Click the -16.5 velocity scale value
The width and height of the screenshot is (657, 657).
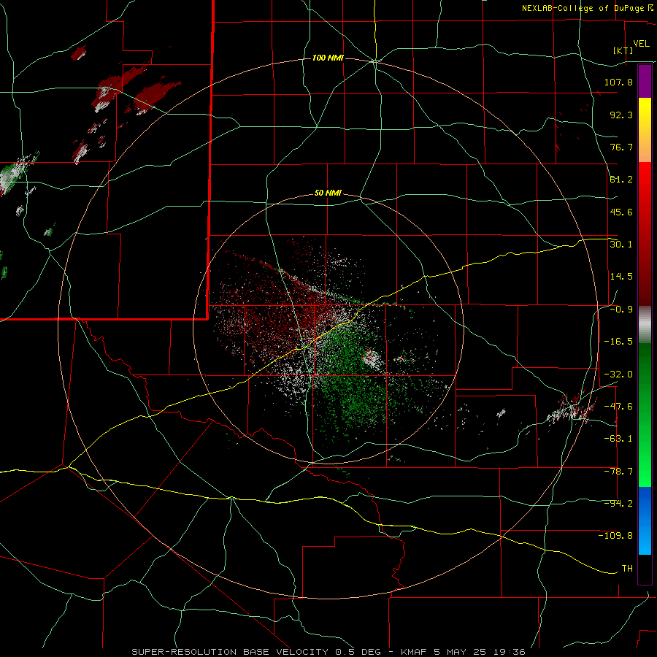pos(618,342)
